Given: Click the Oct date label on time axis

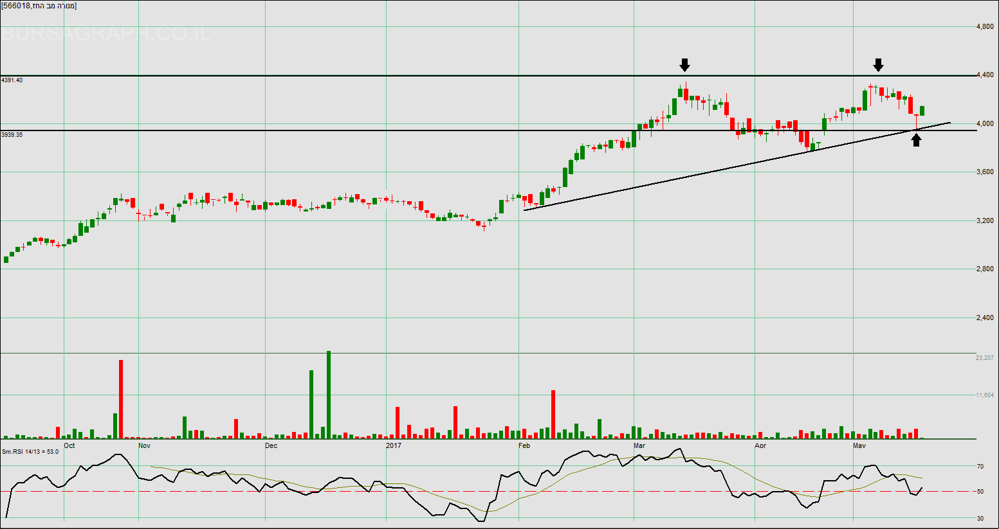Looking at the screenshot, I should pos(69,445).
